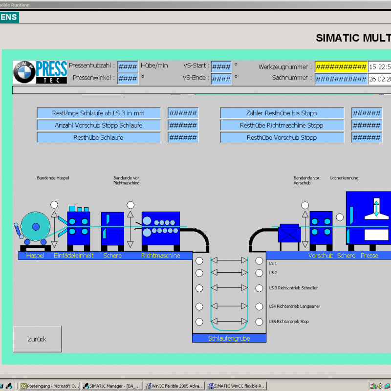Switch to WinCC flexible 2005 Advanced taskbar item
The width and height of the screenshot is (391, 391).
point(174,386)
